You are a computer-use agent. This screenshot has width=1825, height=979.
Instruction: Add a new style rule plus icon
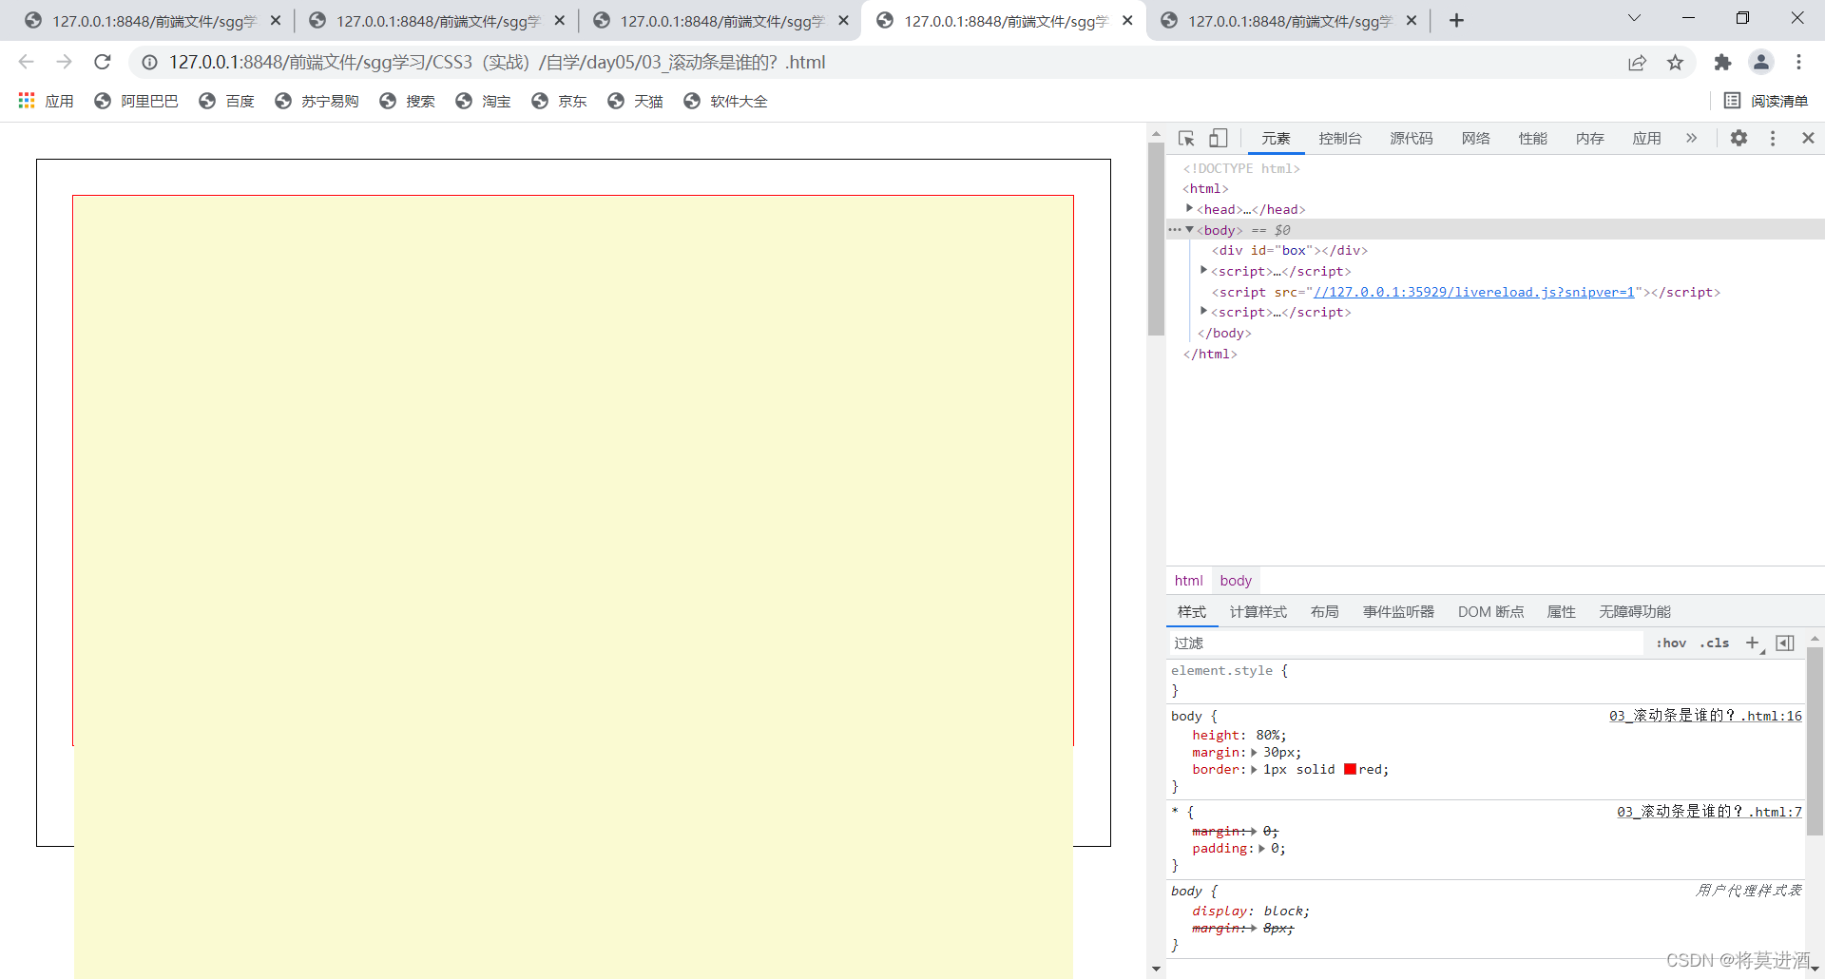[x=1754, y=643]
